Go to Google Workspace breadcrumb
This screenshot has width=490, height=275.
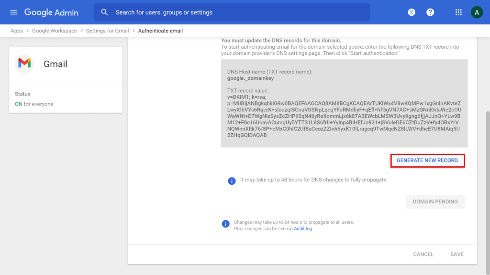tap(55, 31)
